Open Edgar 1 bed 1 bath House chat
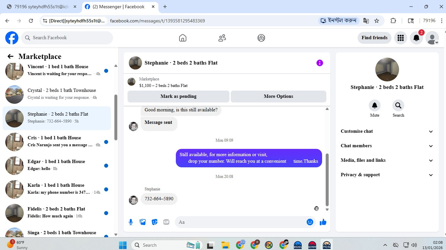The height and width of the screenshot is (250, 446). pyautogui.click(x=57, y=165)
